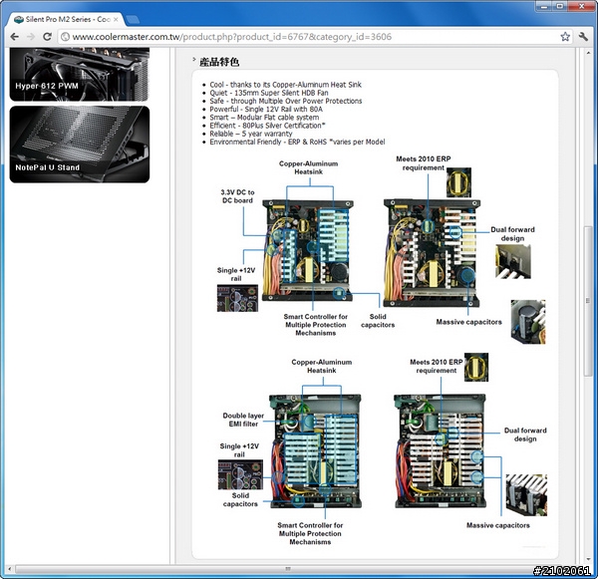Open the NotePal U Stand product thumbnail
598x579 pixels.
click(x=80, y=145)
